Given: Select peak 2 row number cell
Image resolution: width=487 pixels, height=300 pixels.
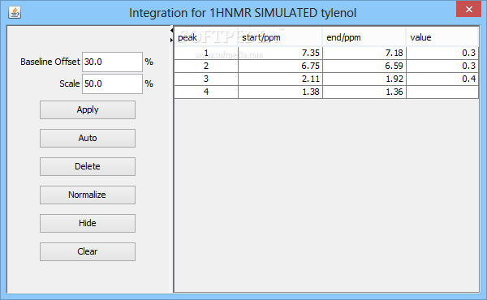Looking at the screenshot, I should pyautogui.click(x=206, y=66).
